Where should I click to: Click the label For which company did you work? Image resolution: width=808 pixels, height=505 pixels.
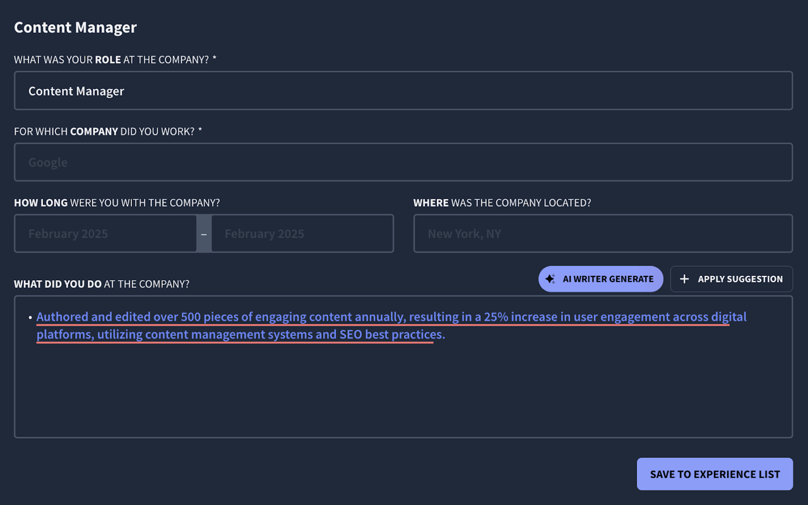[108, 131]
